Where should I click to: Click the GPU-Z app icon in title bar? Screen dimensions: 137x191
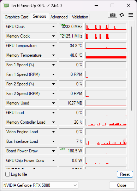(6, 5)
